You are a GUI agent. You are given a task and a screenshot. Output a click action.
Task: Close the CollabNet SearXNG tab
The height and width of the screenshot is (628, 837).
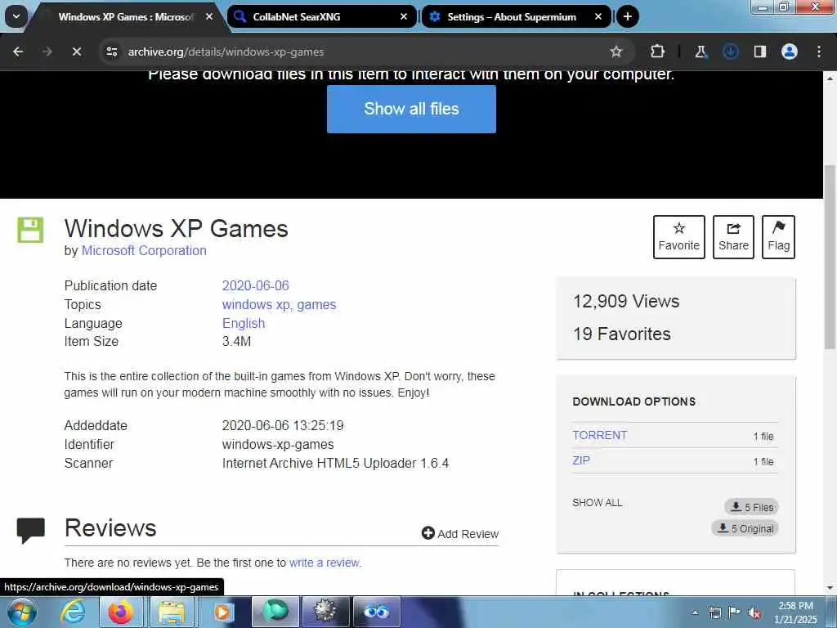404,16
